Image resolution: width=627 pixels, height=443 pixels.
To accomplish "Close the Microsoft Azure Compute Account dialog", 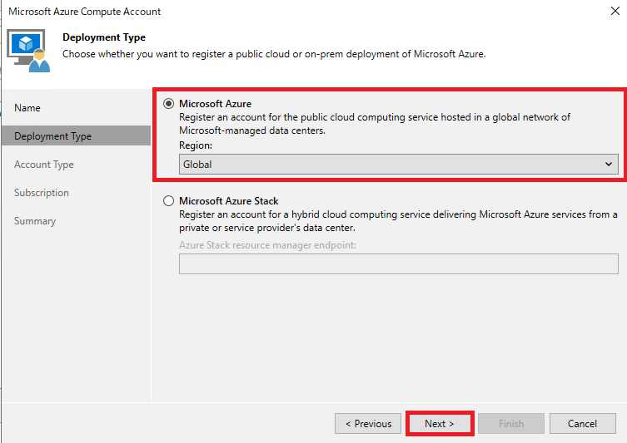I will [615, 11].
